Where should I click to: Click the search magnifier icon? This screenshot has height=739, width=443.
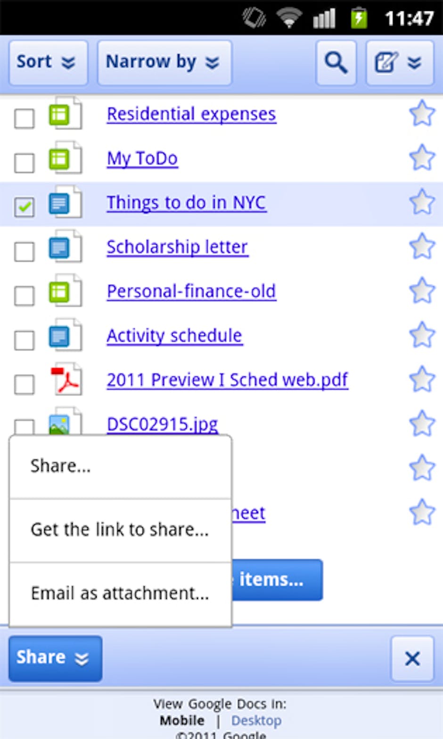tap(336, 63)
